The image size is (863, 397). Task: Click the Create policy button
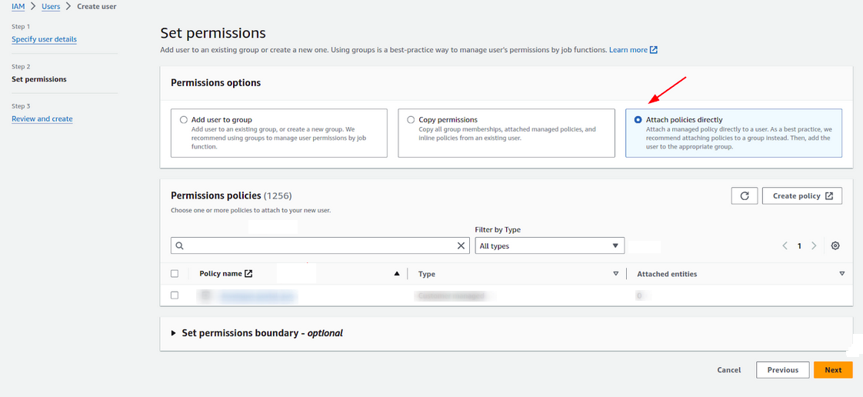pyautogui.click(x=802, y=196)
